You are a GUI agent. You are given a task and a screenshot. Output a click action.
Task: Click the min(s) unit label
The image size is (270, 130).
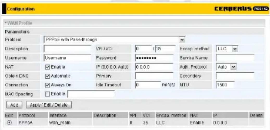pyautogui.click(x=168, y=85)
